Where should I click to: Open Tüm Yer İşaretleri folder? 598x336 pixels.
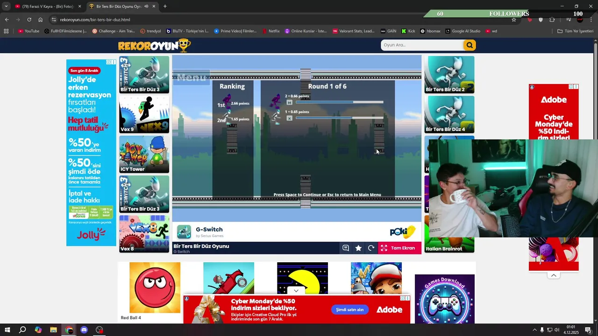[576, 31]
